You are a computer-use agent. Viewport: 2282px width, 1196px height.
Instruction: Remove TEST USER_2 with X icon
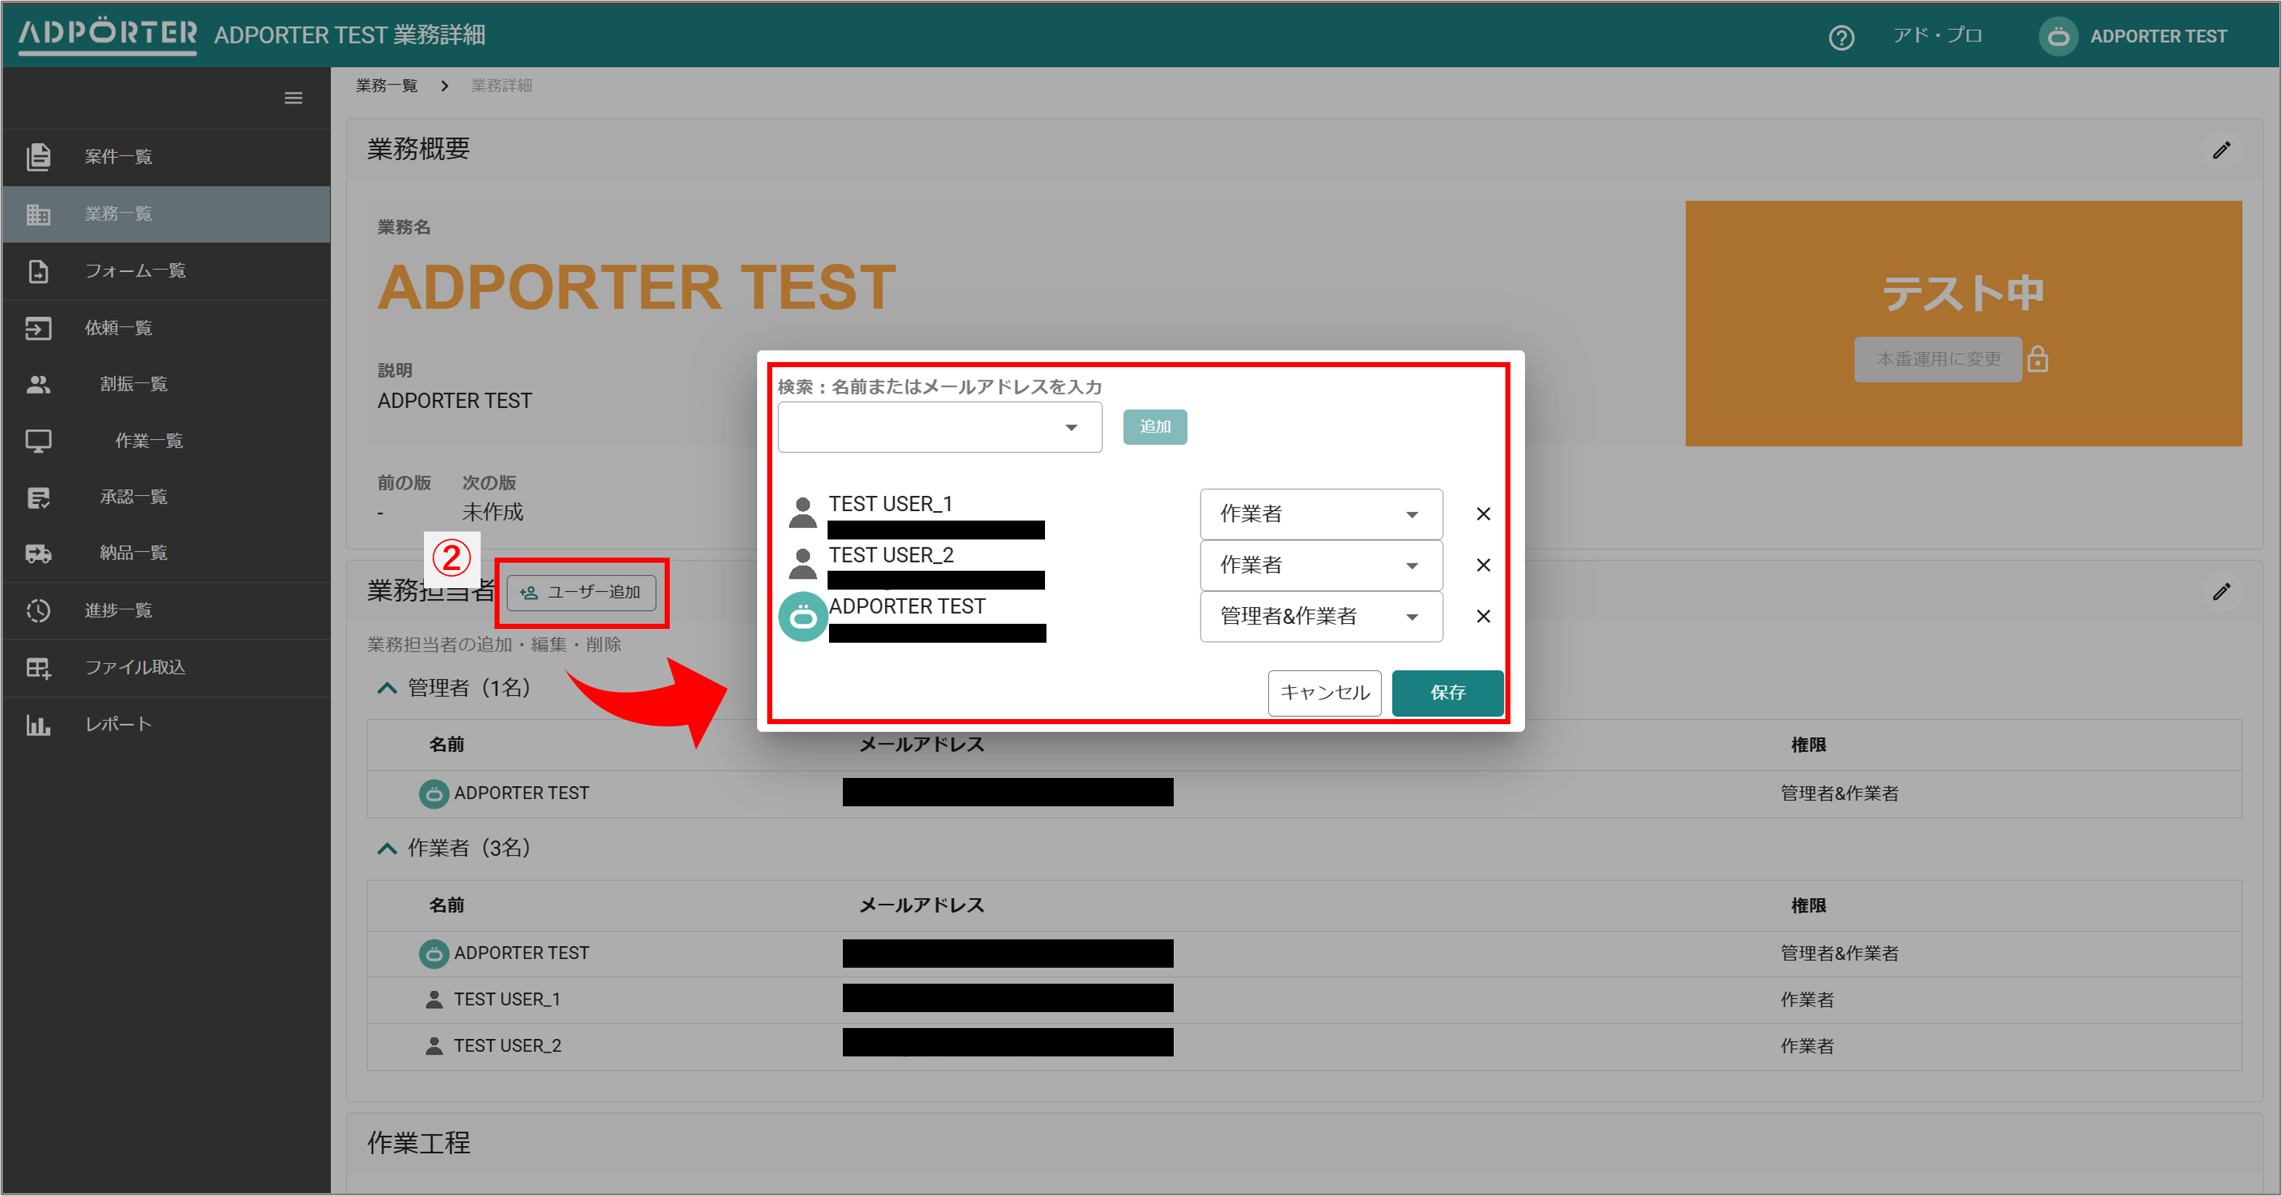(x=1483, y=565)
